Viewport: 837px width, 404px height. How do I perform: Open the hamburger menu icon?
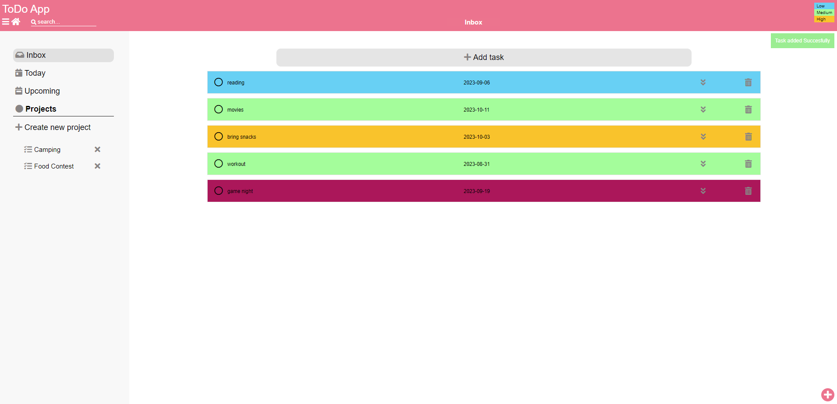pos(6,21)
